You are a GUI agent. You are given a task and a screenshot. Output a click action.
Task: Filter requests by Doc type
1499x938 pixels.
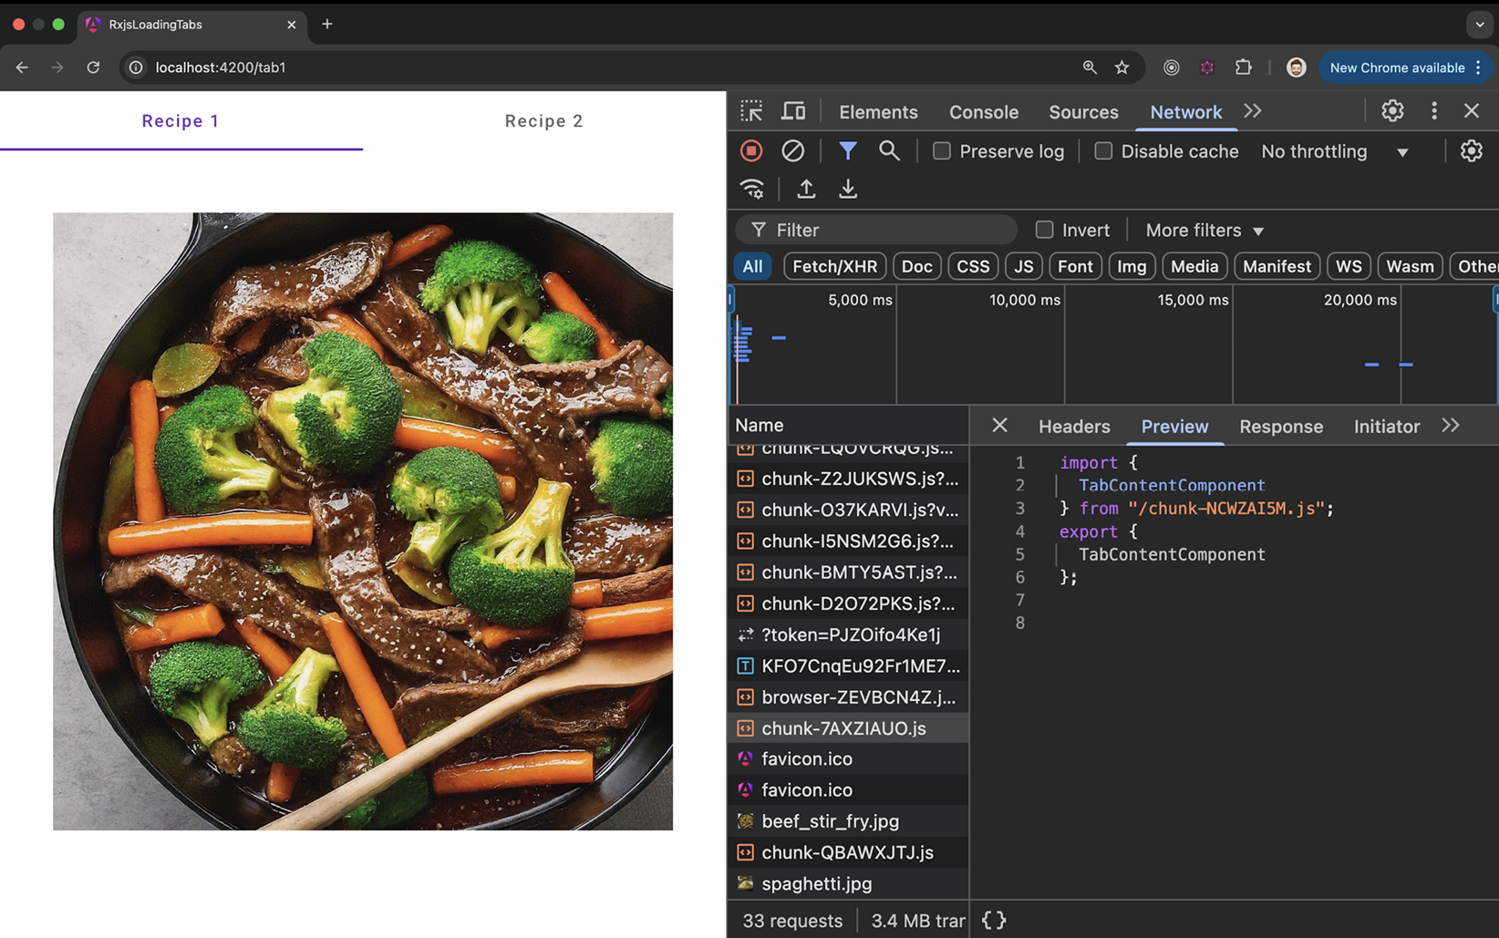click(x=916, y=266)
